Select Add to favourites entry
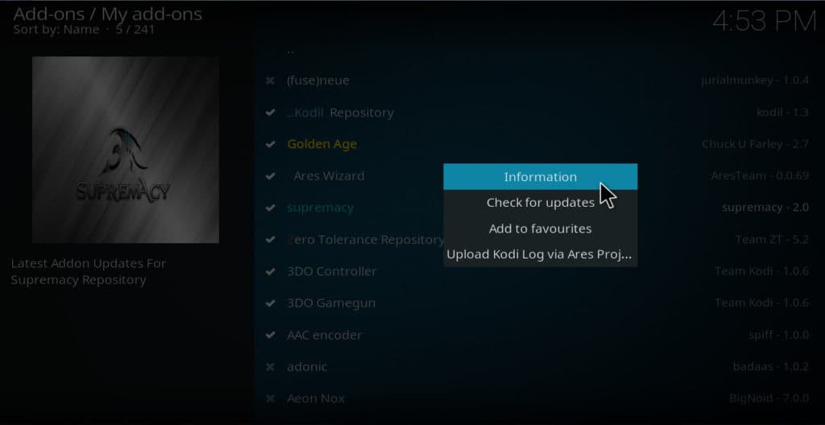Screen dimensions: 825x425 [x=541, y=229]
